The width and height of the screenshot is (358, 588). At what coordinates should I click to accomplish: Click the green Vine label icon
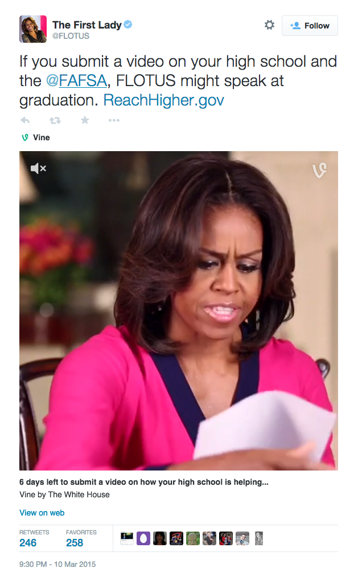[25, 137]
